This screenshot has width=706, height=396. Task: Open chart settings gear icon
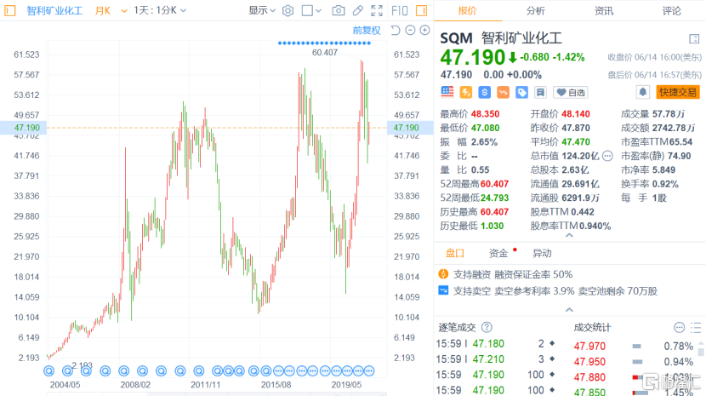(288, 10)
